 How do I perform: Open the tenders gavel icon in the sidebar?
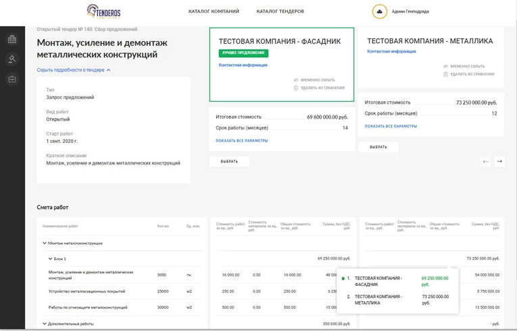12,59
